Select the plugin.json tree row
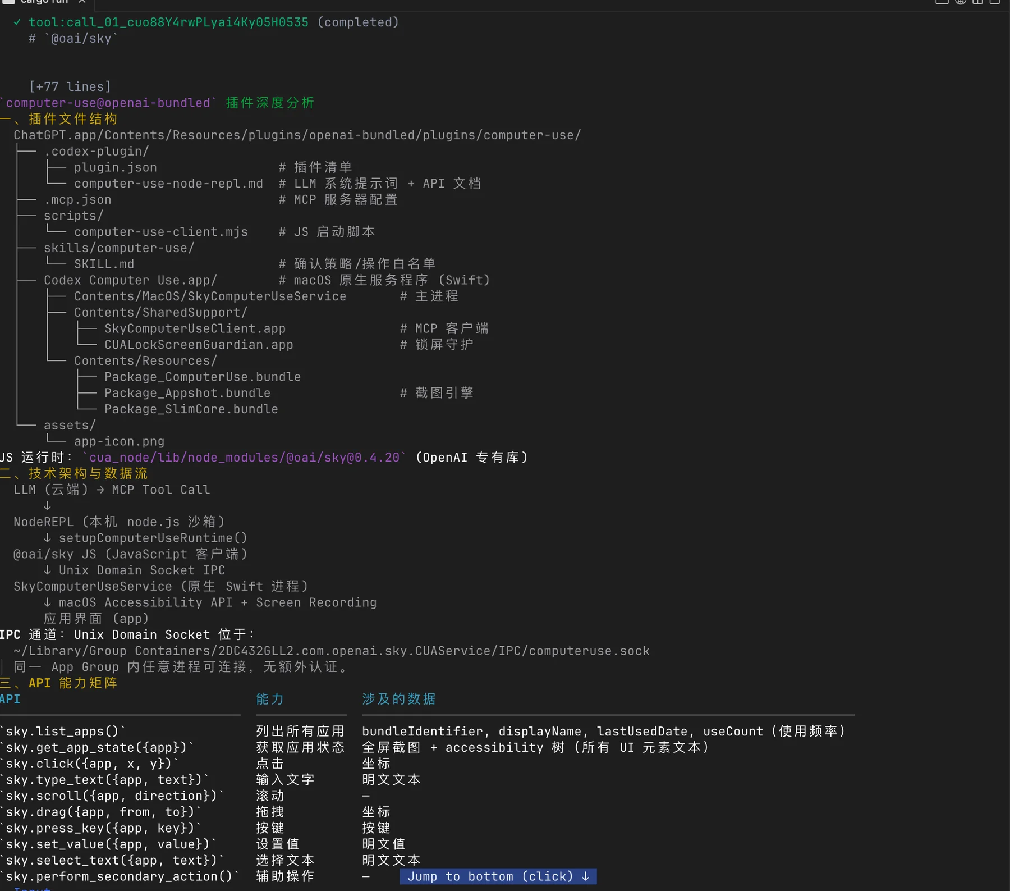Viewport: 1010px width, 891px height. pos(116,167)
